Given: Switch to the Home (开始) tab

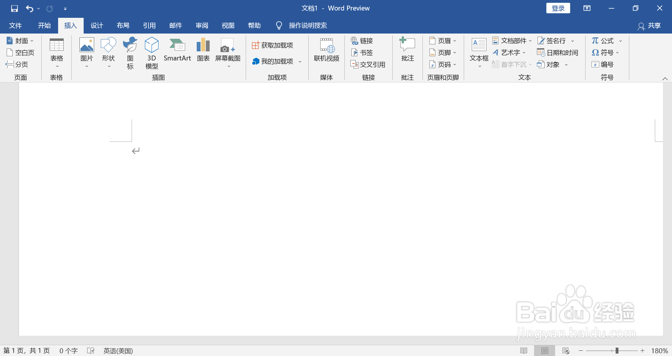Looking at the screenshot, I should coord(44,26).
